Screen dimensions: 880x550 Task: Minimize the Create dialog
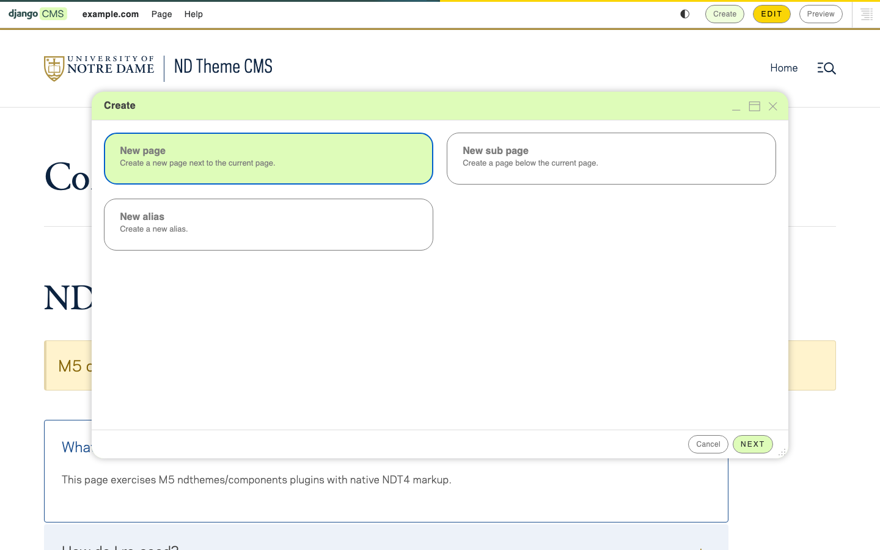[736, 106]
